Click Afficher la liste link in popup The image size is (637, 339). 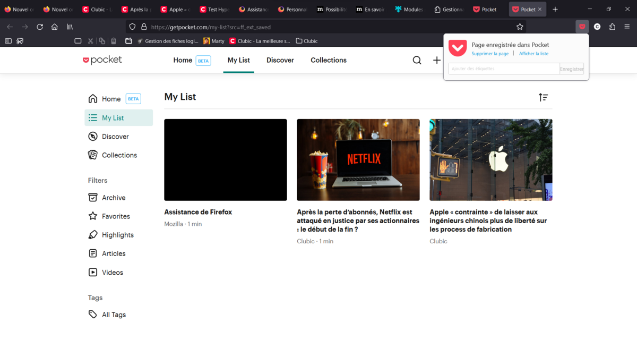tap(534, 54)
